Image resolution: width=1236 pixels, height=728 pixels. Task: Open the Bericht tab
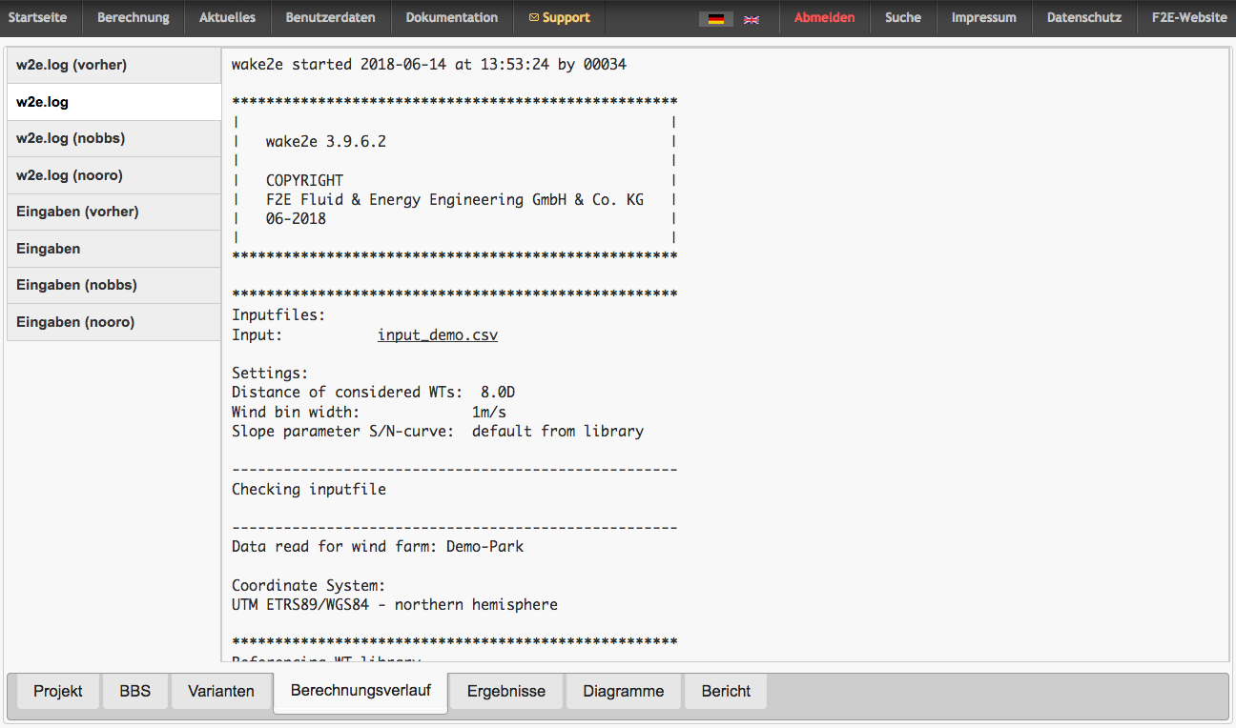click(x=726, y=691)
